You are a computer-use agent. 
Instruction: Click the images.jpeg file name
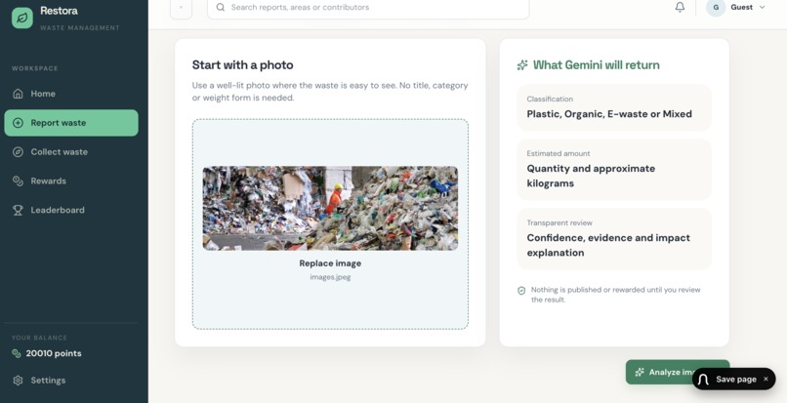330,277
